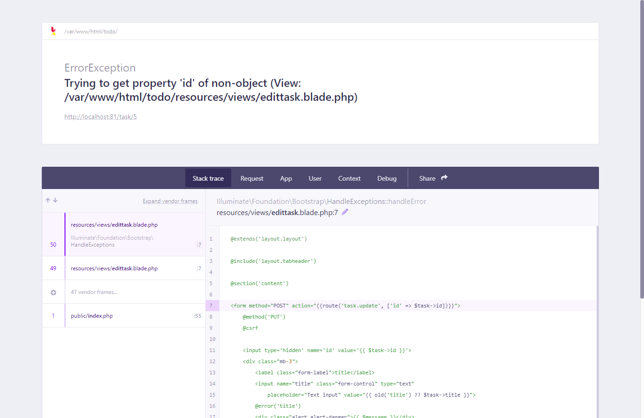Screen dimensions: 644x418
Task: Click the page vertical scrollbar
Action: [642, 149]
